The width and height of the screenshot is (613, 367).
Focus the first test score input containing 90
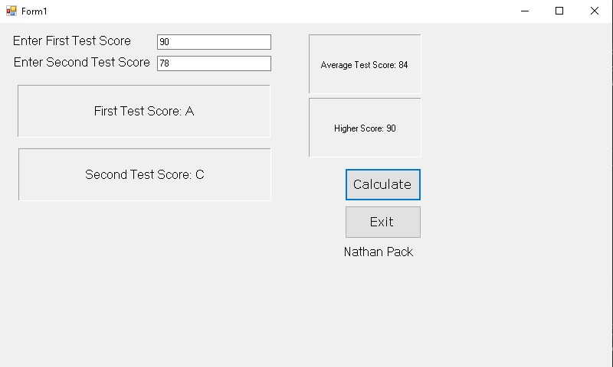[x=214, y=42]
